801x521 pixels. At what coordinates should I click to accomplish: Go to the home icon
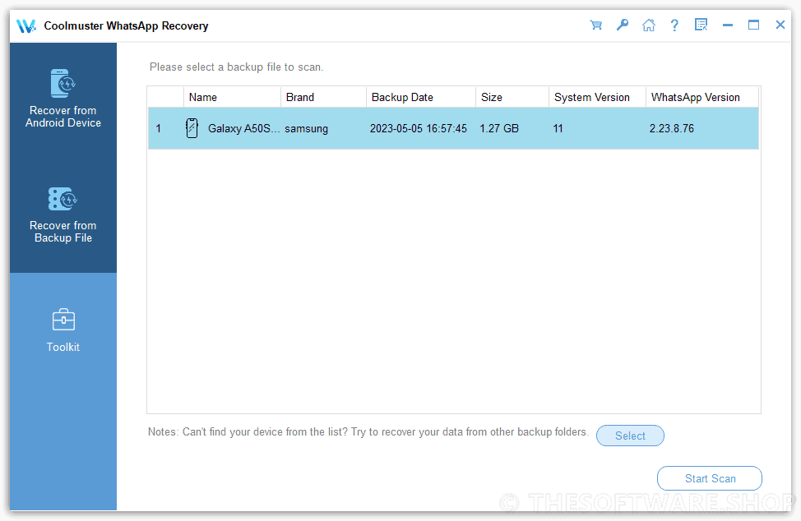pos(649,25)
